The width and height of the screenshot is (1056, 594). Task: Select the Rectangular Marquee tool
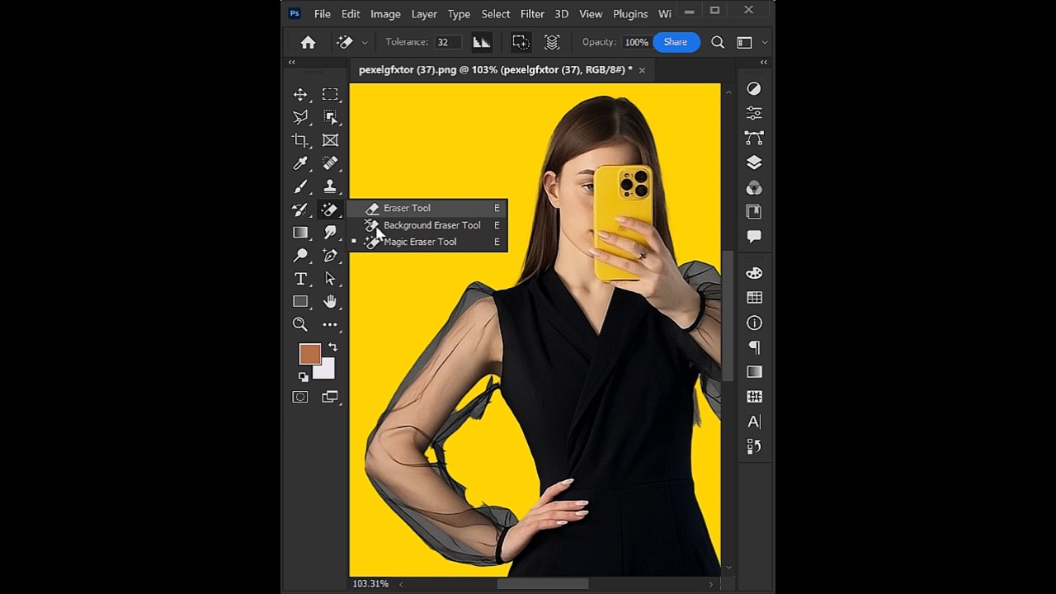[330, 95]
